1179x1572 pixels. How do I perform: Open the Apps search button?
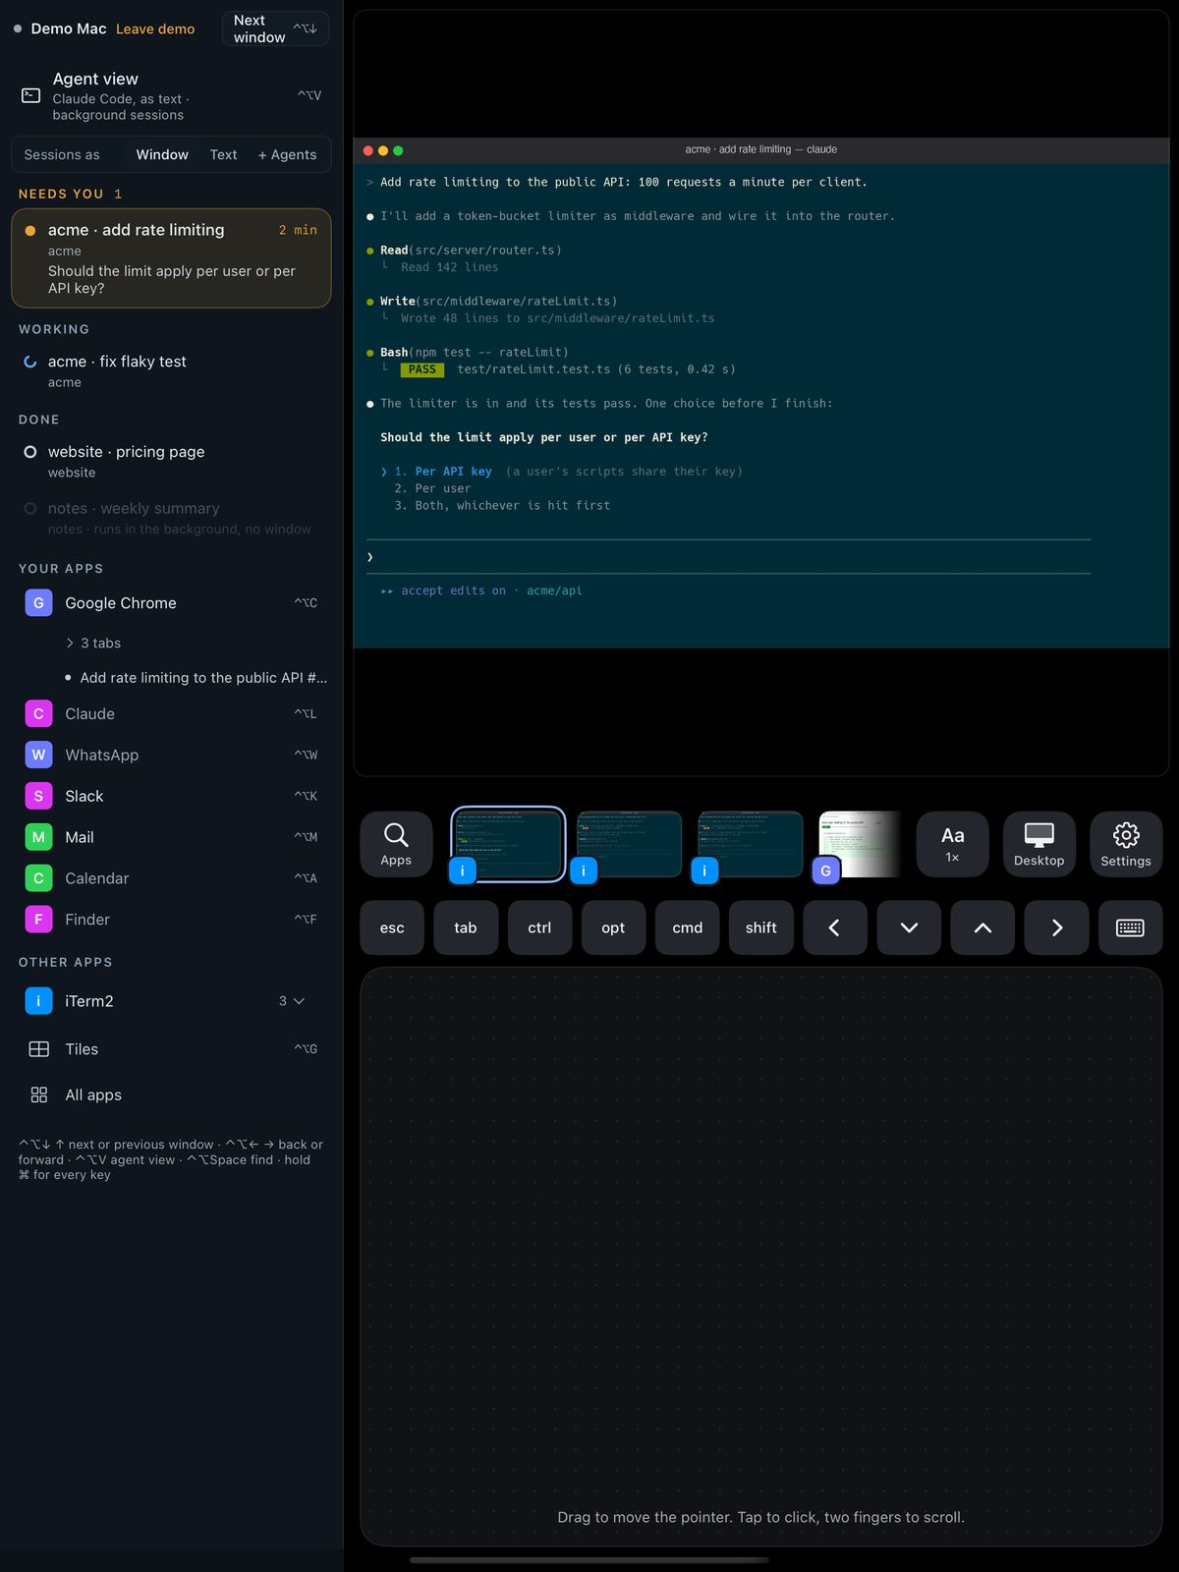point(396,844)
